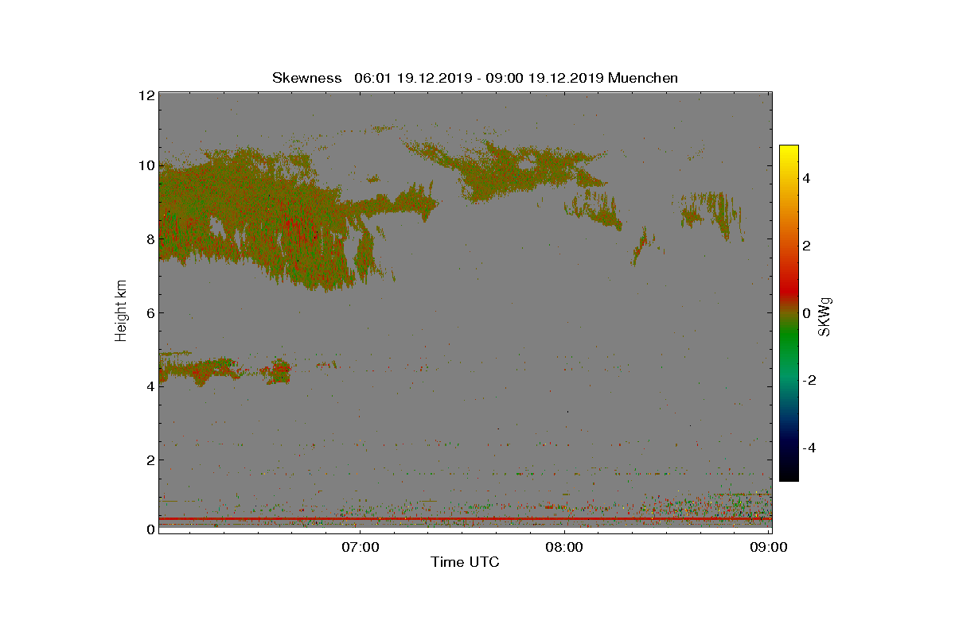Click the '07:00' time tick label

pos(360,547)
